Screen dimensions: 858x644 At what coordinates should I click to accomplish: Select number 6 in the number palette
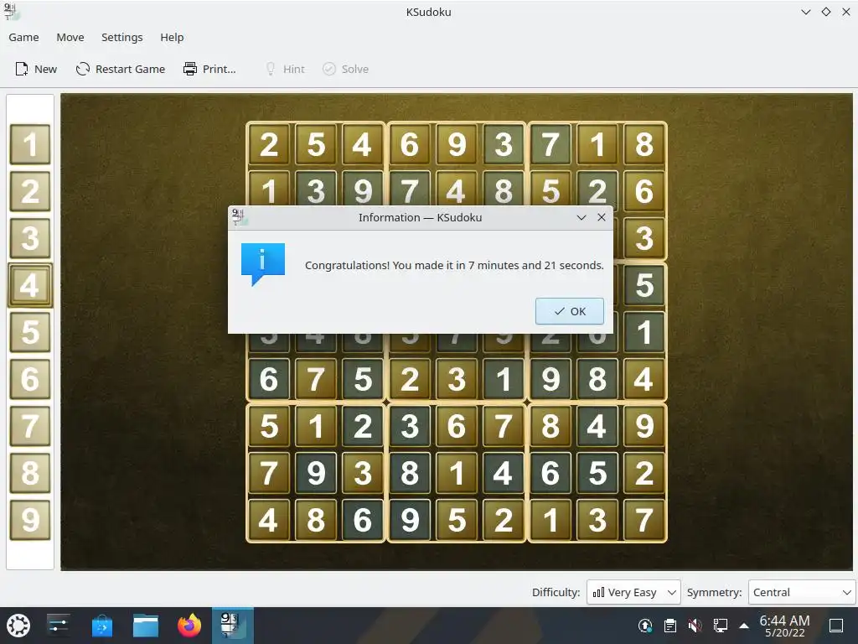point(30,379)
